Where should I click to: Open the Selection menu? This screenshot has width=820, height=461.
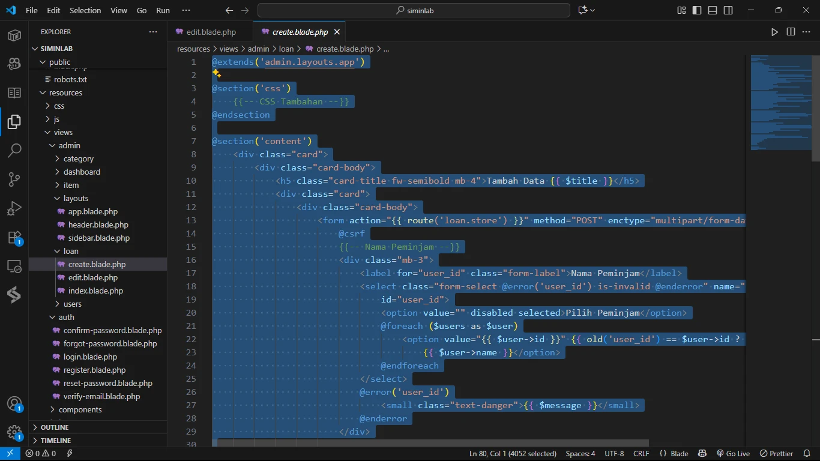(x=85, y=10)
